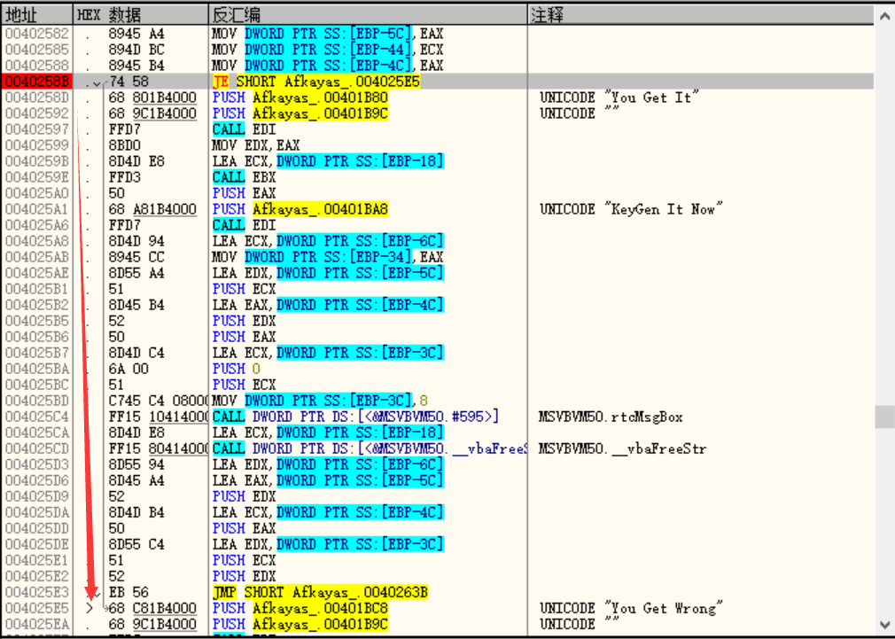Click hex bytes 68 A81B4000
Image resolution: width=895 pixels, height=639 pixels.
point(152,209)
